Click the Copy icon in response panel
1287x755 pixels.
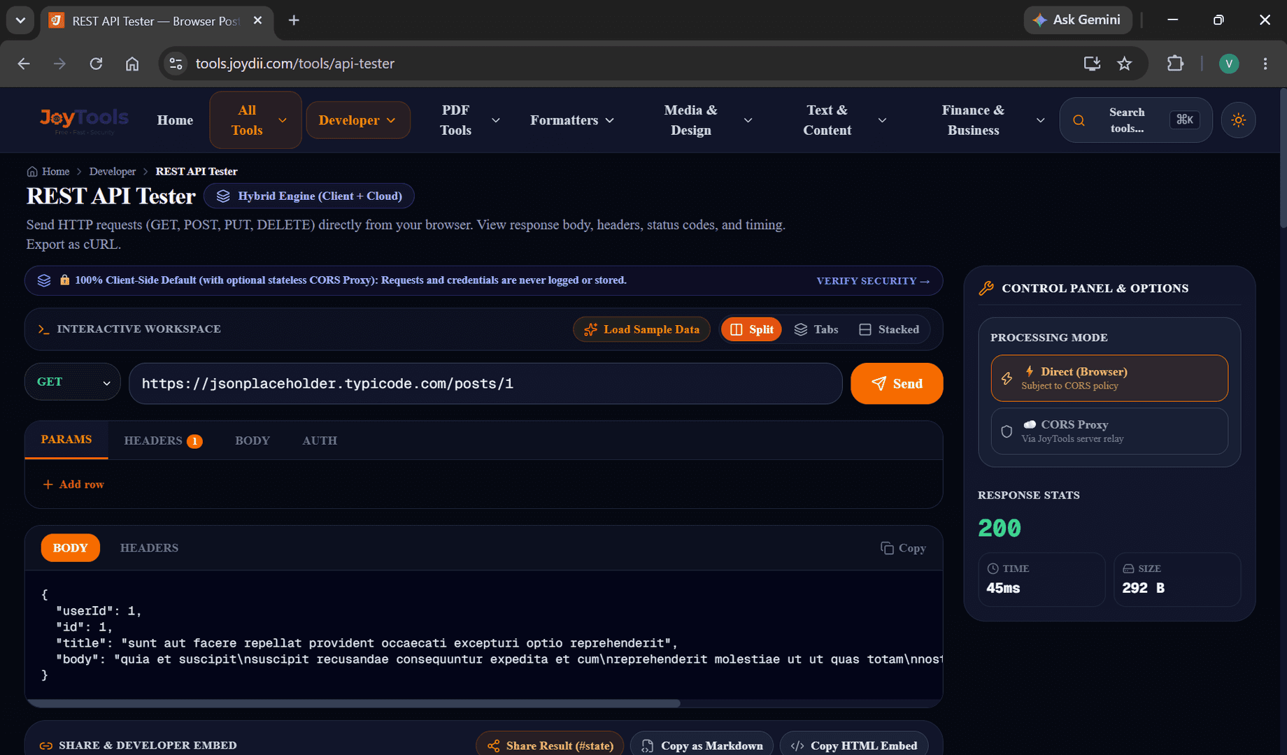887,548
